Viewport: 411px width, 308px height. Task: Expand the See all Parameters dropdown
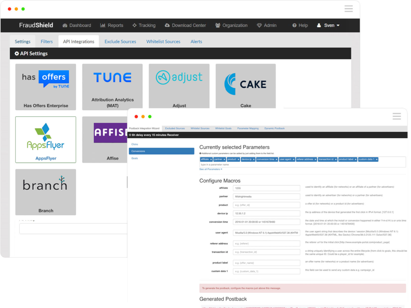click(x=211, y=169)
